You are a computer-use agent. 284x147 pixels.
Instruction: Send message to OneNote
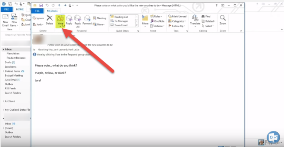click(x=159, y=21)
